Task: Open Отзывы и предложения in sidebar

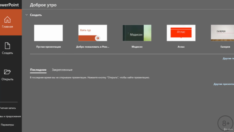Action: click(x=11, y=116)
